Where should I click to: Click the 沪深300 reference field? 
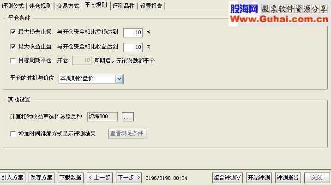(x=102, y=117)
